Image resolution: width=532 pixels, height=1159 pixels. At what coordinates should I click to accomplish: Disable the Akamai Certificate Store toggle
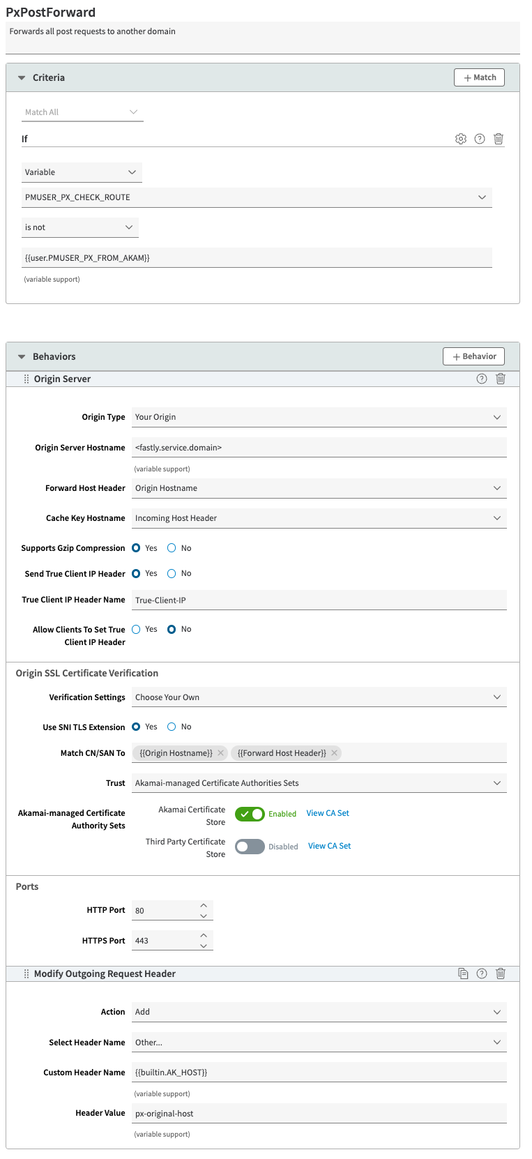pos(250,814)
